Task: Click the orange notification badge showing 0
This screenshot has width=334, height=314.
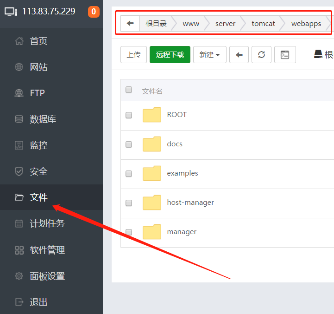Action: [94, 12]
